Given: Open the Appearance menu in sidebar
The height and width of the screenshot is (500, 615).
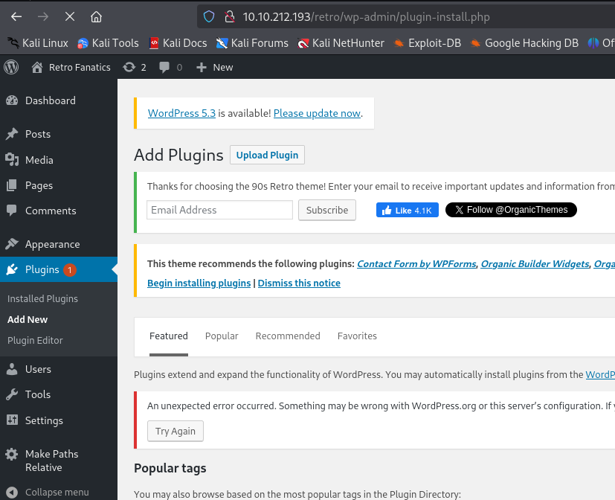Looking at the screenshot, I should pos(52,244).
